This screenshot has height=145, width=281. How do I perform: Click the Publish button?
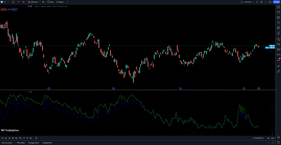(x=276, y=2)
